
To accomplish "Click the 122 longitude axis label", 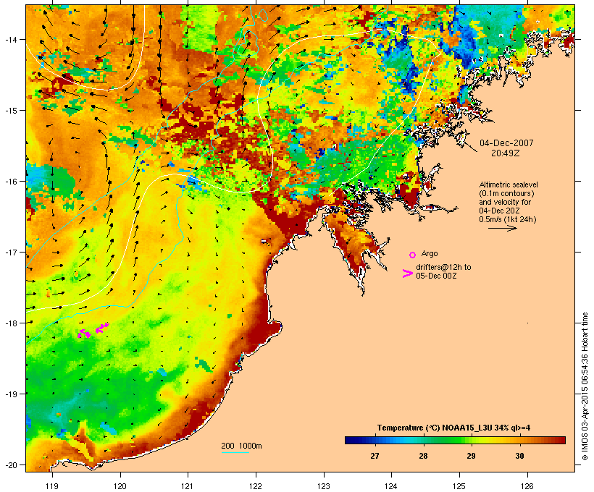I will click(256, 486).
